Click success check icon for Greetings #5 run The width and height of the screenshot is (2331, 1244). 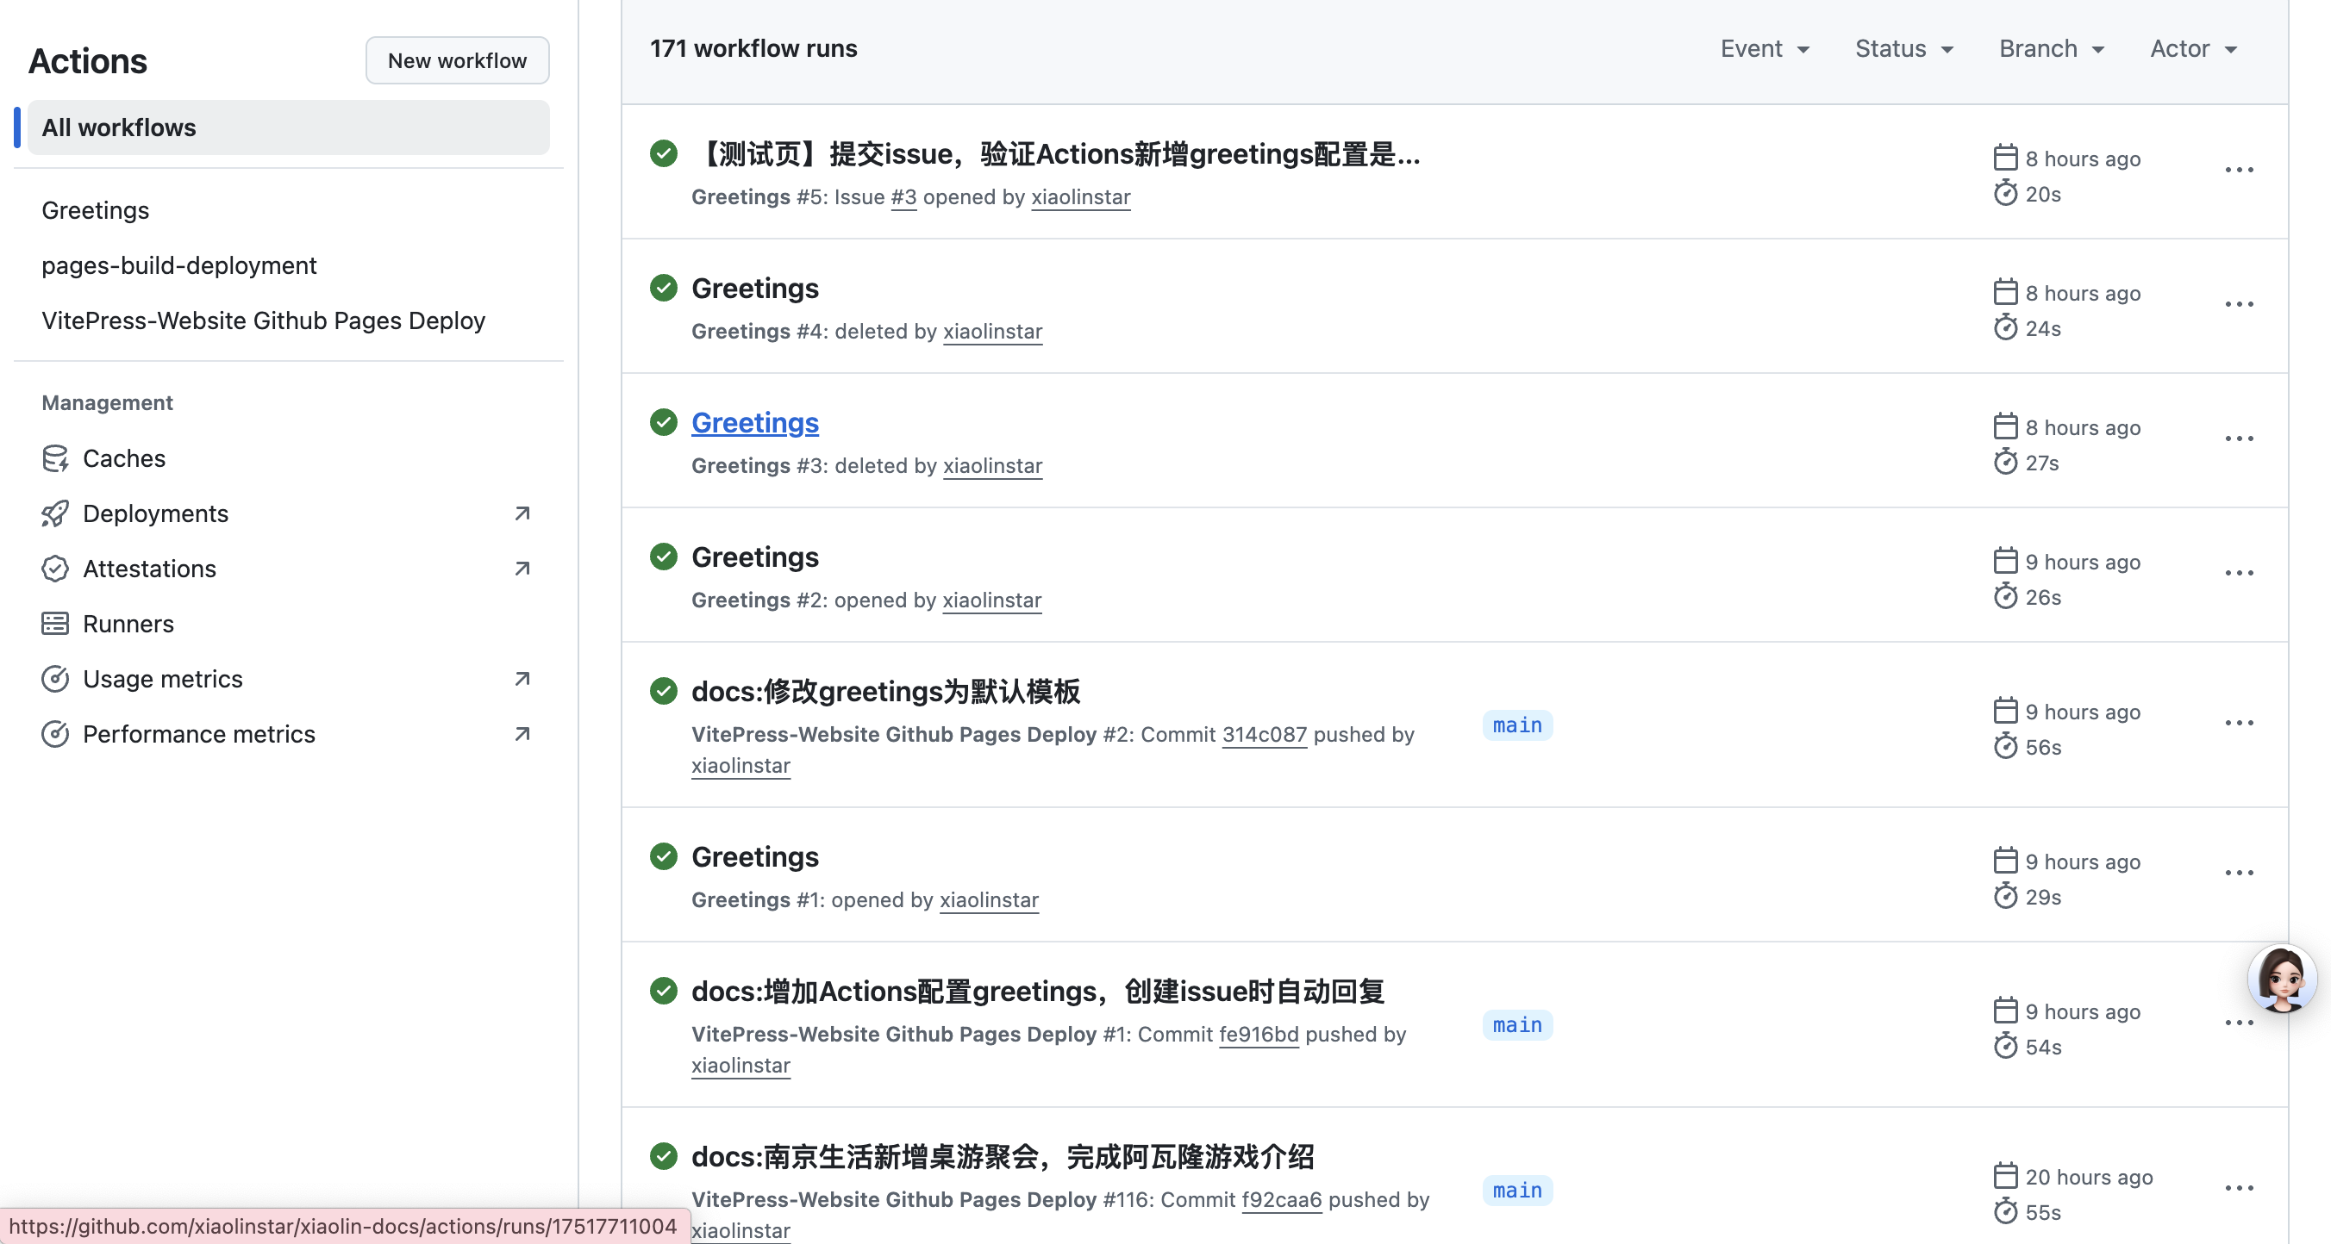pos(663,153)
